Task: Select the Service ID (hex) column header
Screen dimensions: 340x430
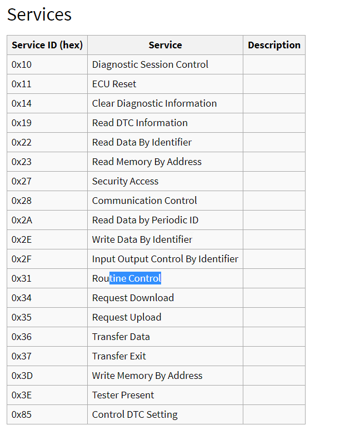Action: point(47,45)
